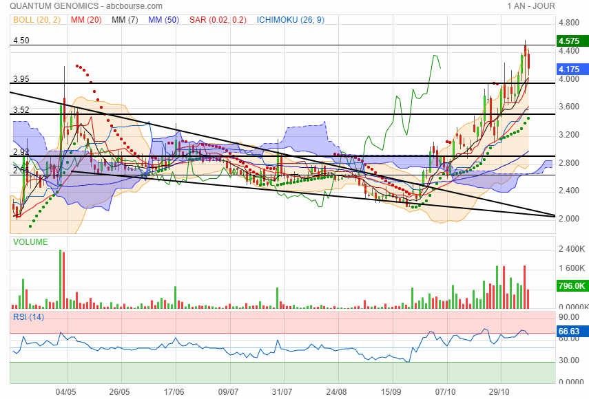Click the QUANTUM GENOMICS - abcbourse.com title
This screenshot has height=399, width=589.
click(86, 6)
